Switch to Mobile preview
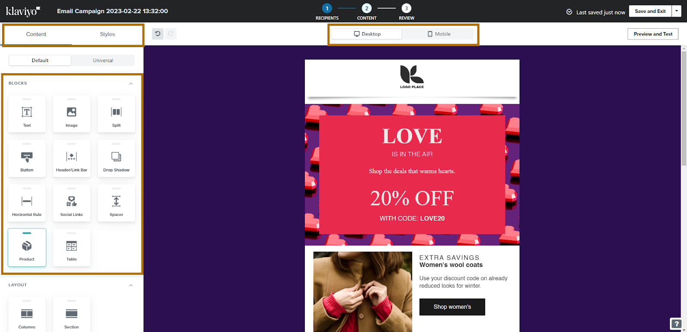Image resolution: width=687 pixels, height=332 pixels. click(438, 34)
